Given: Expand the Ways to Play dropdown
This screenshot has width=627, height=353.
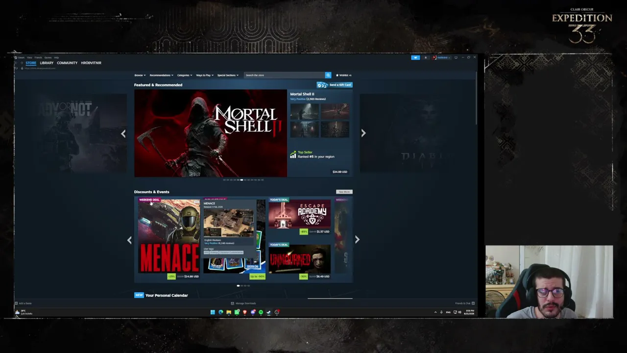Looking at the screenshot, I should click(205, 75).
